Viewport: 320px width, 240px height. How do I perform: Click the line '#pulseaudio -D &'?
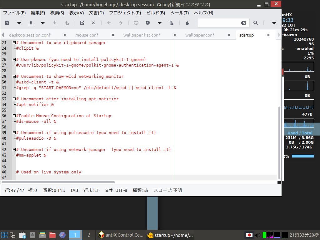[x=36, y=138]
